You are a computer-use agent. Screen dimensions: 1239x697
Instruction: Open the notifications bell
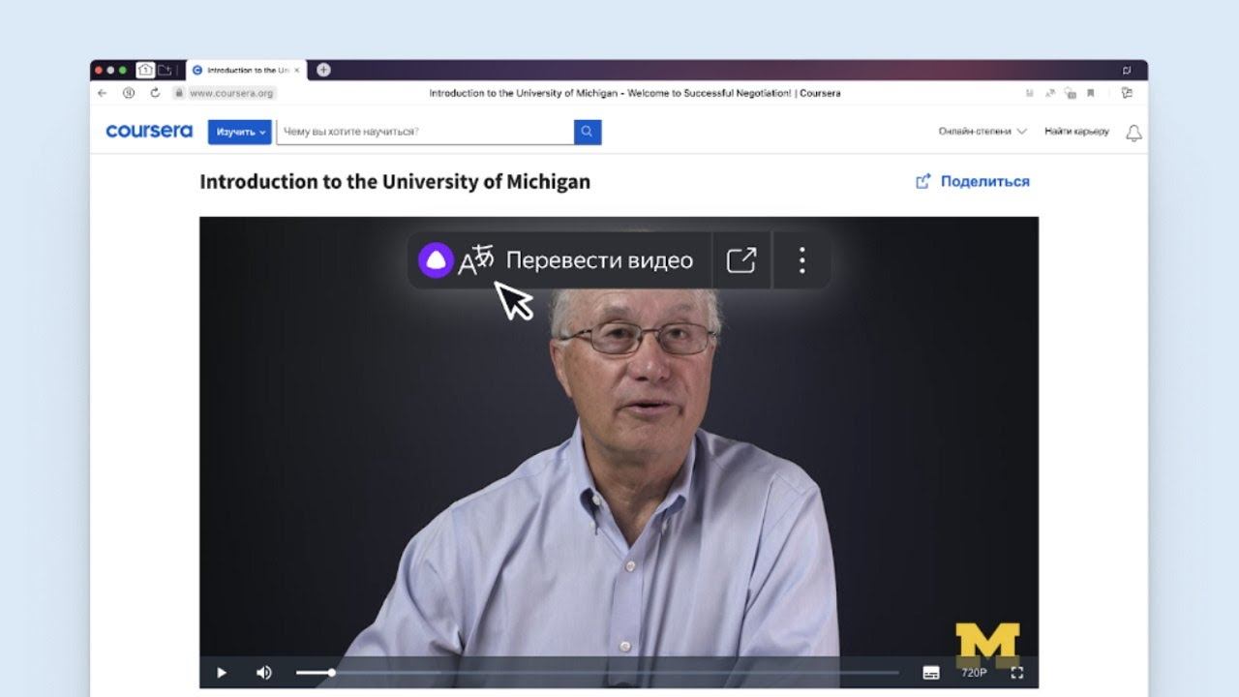click(x=1133, y=134)
